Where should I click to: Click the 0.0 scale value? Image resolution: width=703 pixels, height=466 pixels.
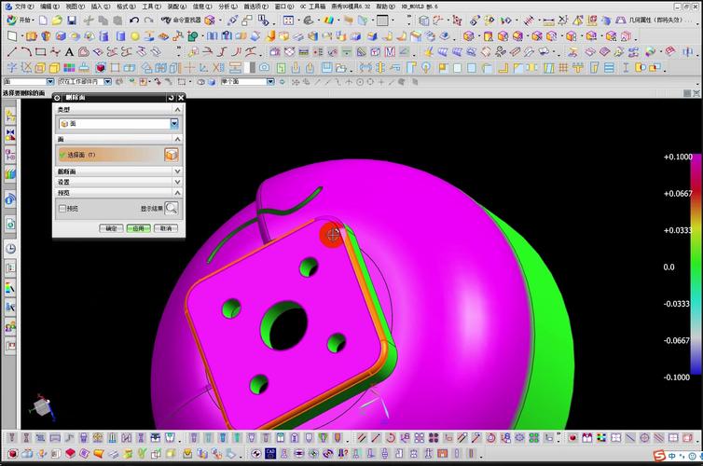point(669,267)
